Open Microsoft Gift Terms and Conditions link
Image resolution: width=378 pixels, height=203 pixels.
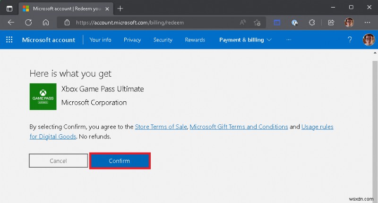point(239,127)
